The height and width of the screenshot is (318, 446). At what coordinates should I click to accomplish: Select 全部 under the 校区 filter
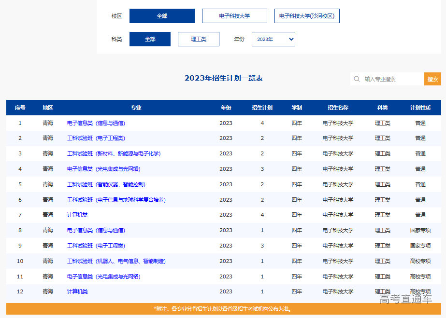[x=162, y=15]
